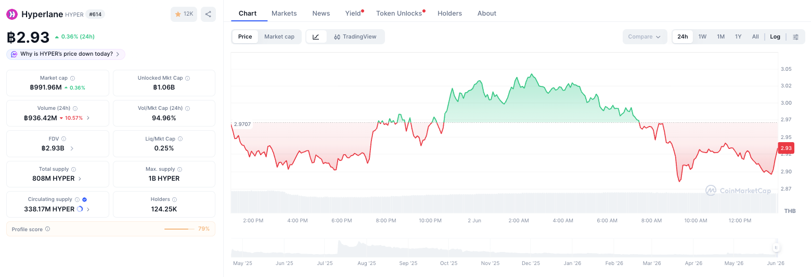Show Total supply info icon
Viewport: 811px width, 277px height.
pyautogui.click(x=73, y=169)
